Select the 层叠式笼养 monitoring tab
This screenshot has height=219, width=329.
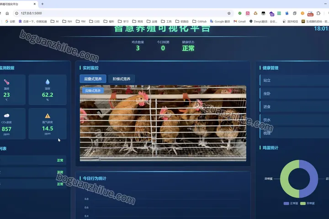[93, 79]
